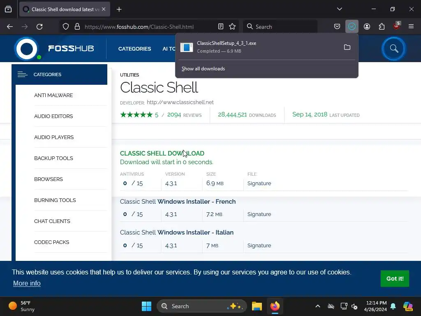Click Firefox icon in taskbar

275,306
